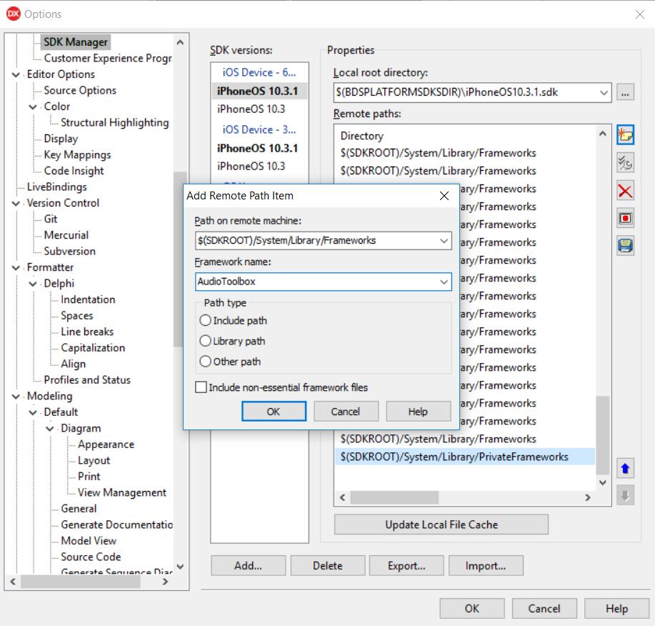This screenshot has height=626, width=655.
Task: Select Capitalization tree item
Action: pyautogui.click(x=93, y=348)
